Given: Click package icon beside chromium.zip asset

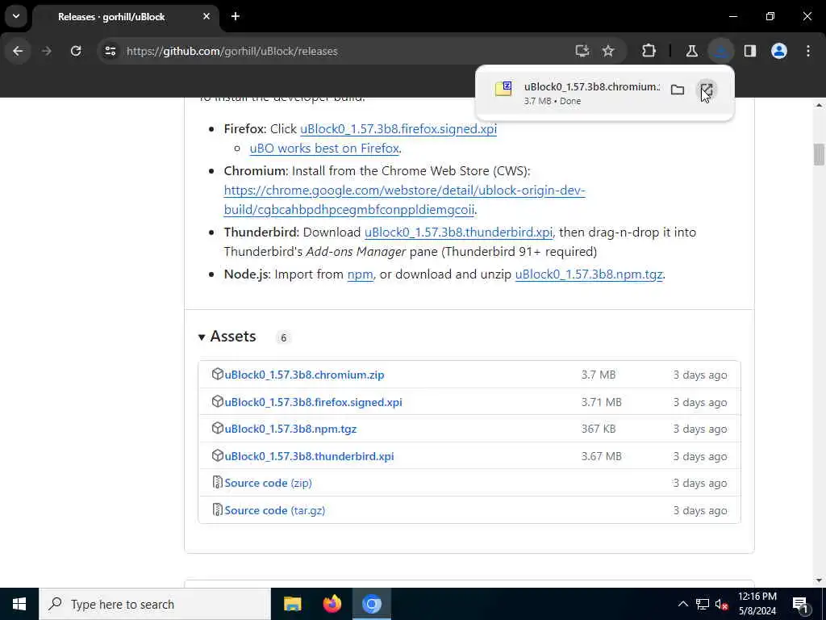Looking at the screenshot, I should pyautogui.click(x=217, y=375).
